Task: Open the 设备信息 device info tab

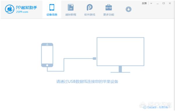Action: click(x=52, y=10)
